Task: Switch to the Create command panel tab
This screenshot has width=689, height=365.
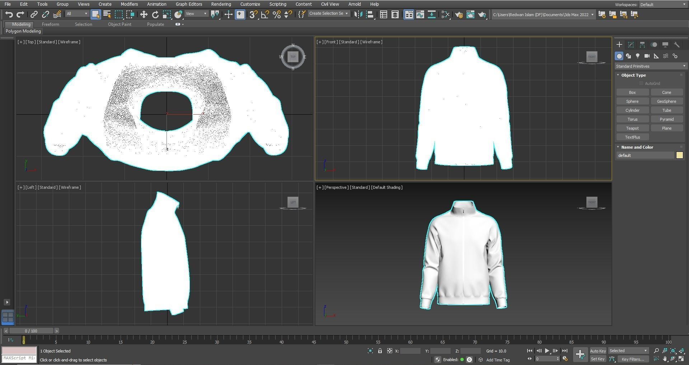Action: click(619, 44)
